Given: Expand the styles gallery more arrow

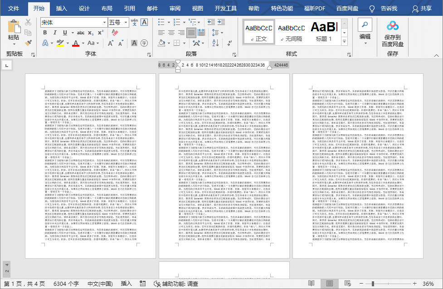Looking at the screenshot, I should tap(345, 42).
